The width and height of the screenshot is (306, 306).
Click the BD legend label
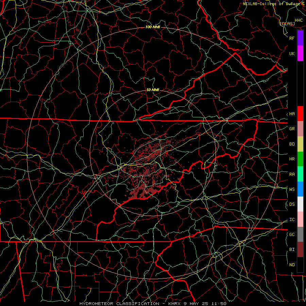(292, 144)
